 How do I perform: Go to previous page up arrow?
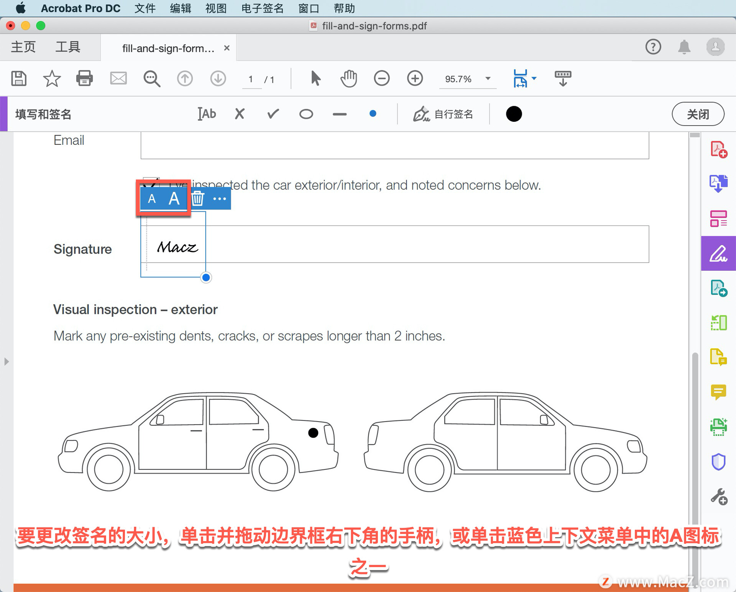click(185, 79)
